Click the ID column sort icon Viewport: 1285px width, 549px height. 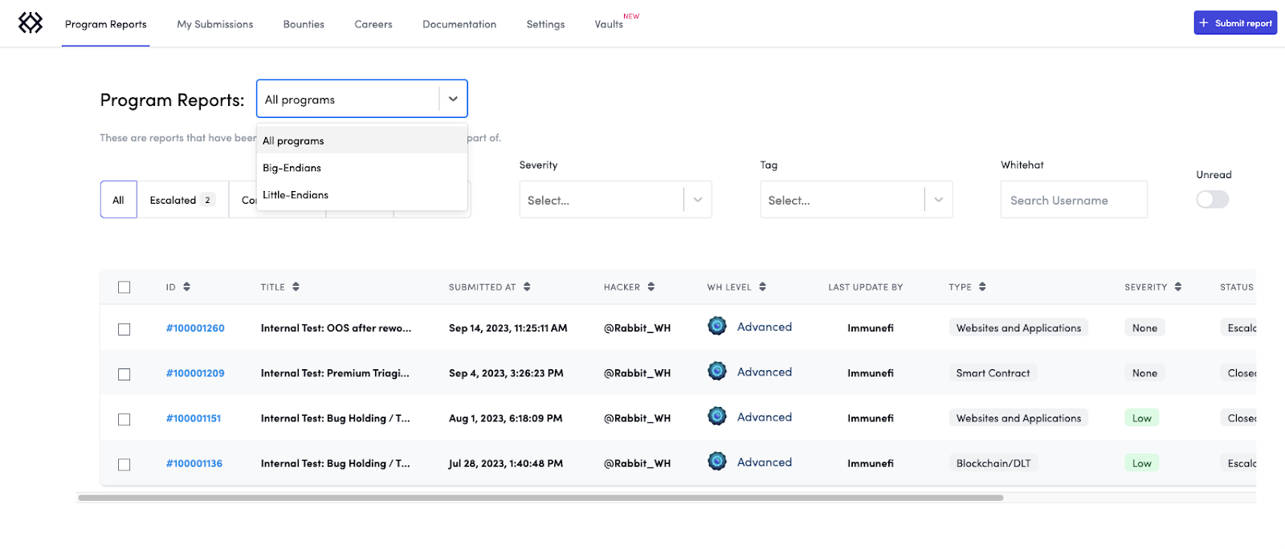pyautogui.click(x=186, y=287)
